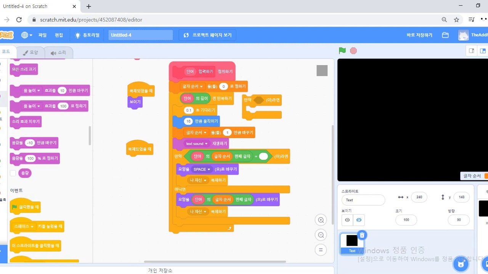Reload the browser page
488x274 pixels.
click(x=19, y=20)
